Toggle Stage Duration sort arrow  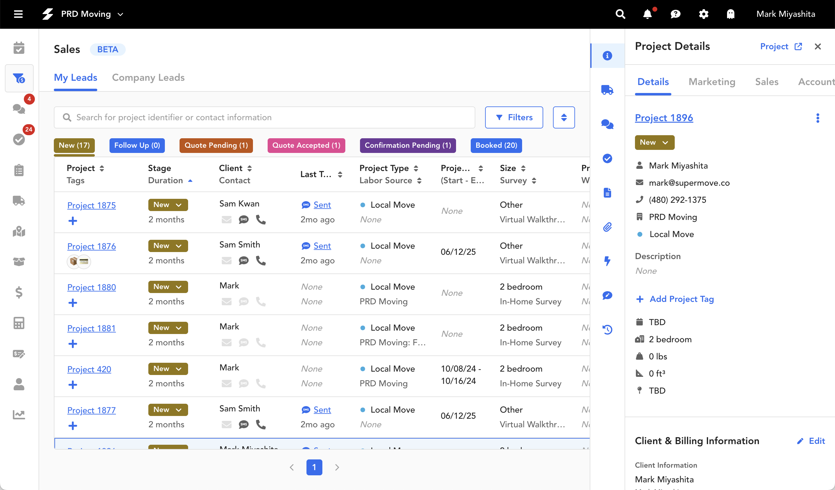click(190, 180)
